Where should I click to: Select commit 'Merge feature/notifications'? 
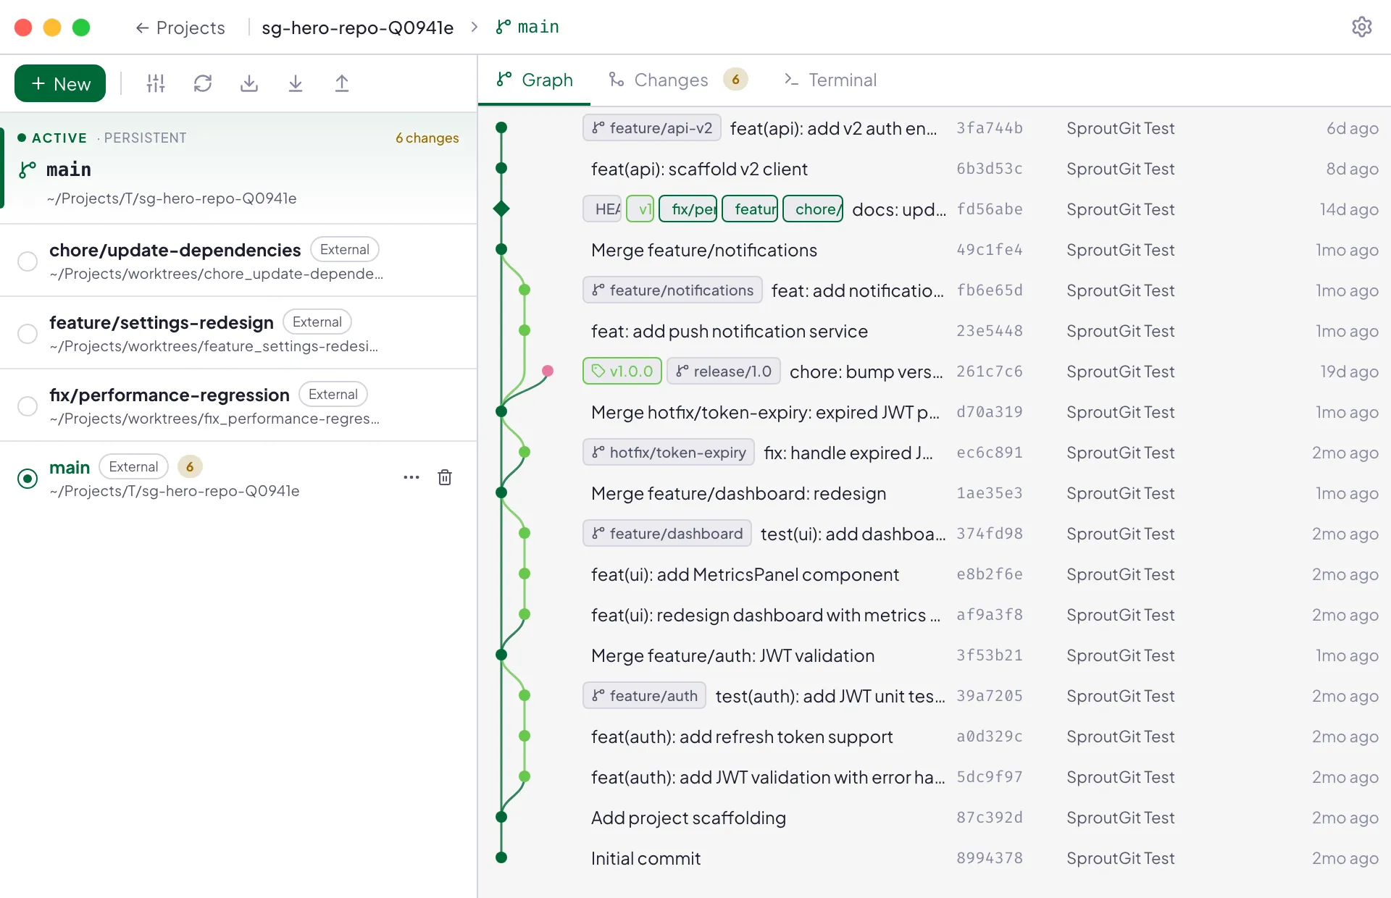pos(934,249)
